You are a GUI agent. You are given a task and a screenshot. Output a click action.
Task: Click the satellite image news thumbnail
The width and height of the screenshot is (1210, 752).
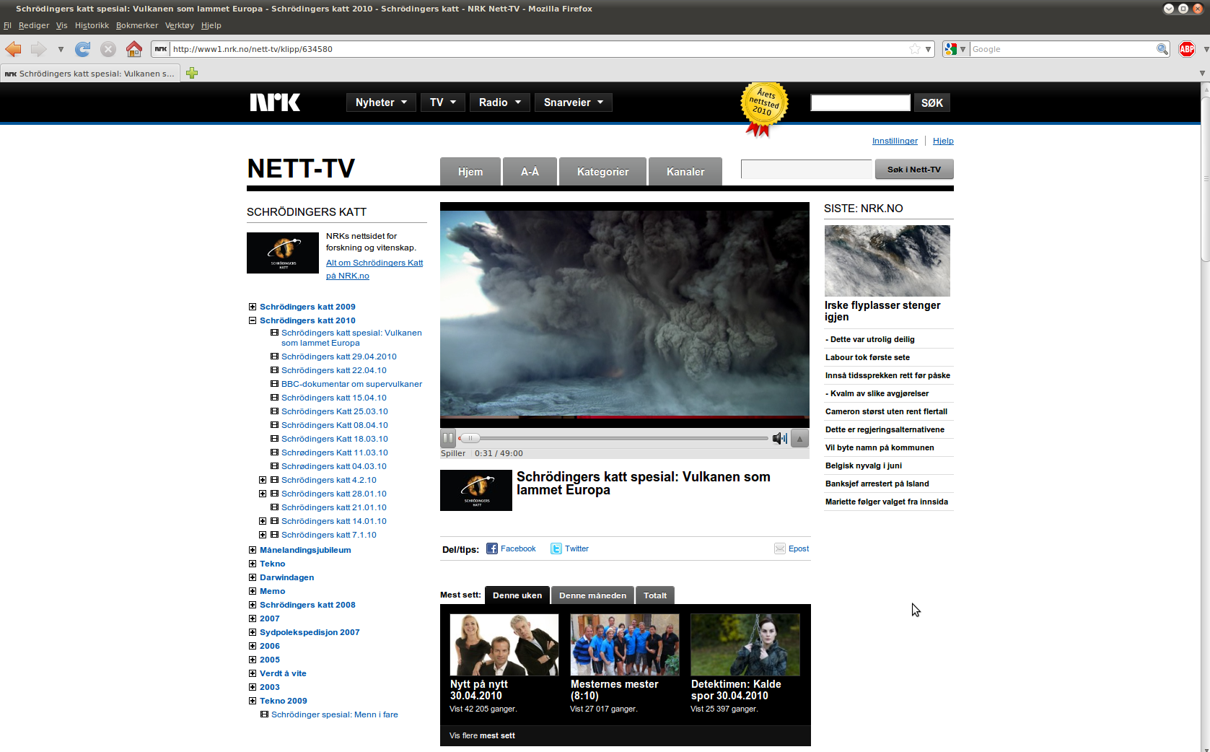887,261
